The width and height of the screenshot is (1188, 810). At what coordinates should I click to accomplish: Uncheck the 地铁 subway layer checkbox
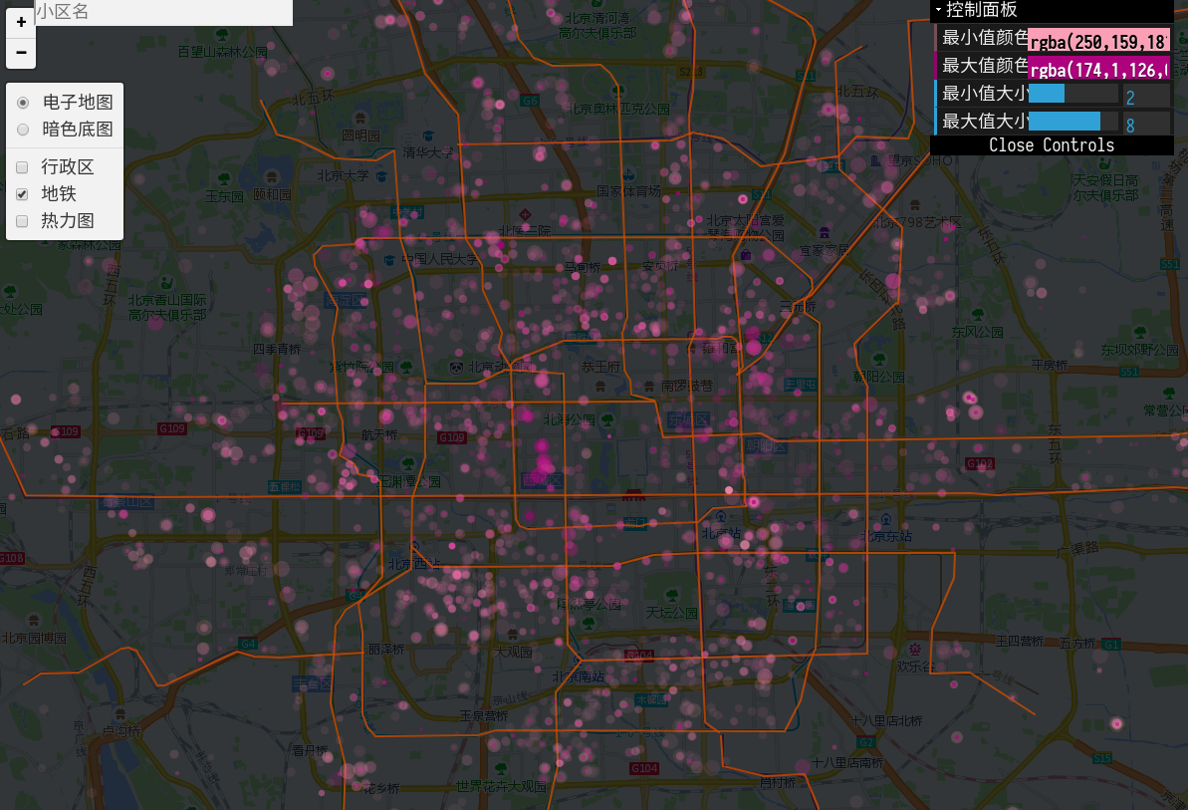point(22,194)
